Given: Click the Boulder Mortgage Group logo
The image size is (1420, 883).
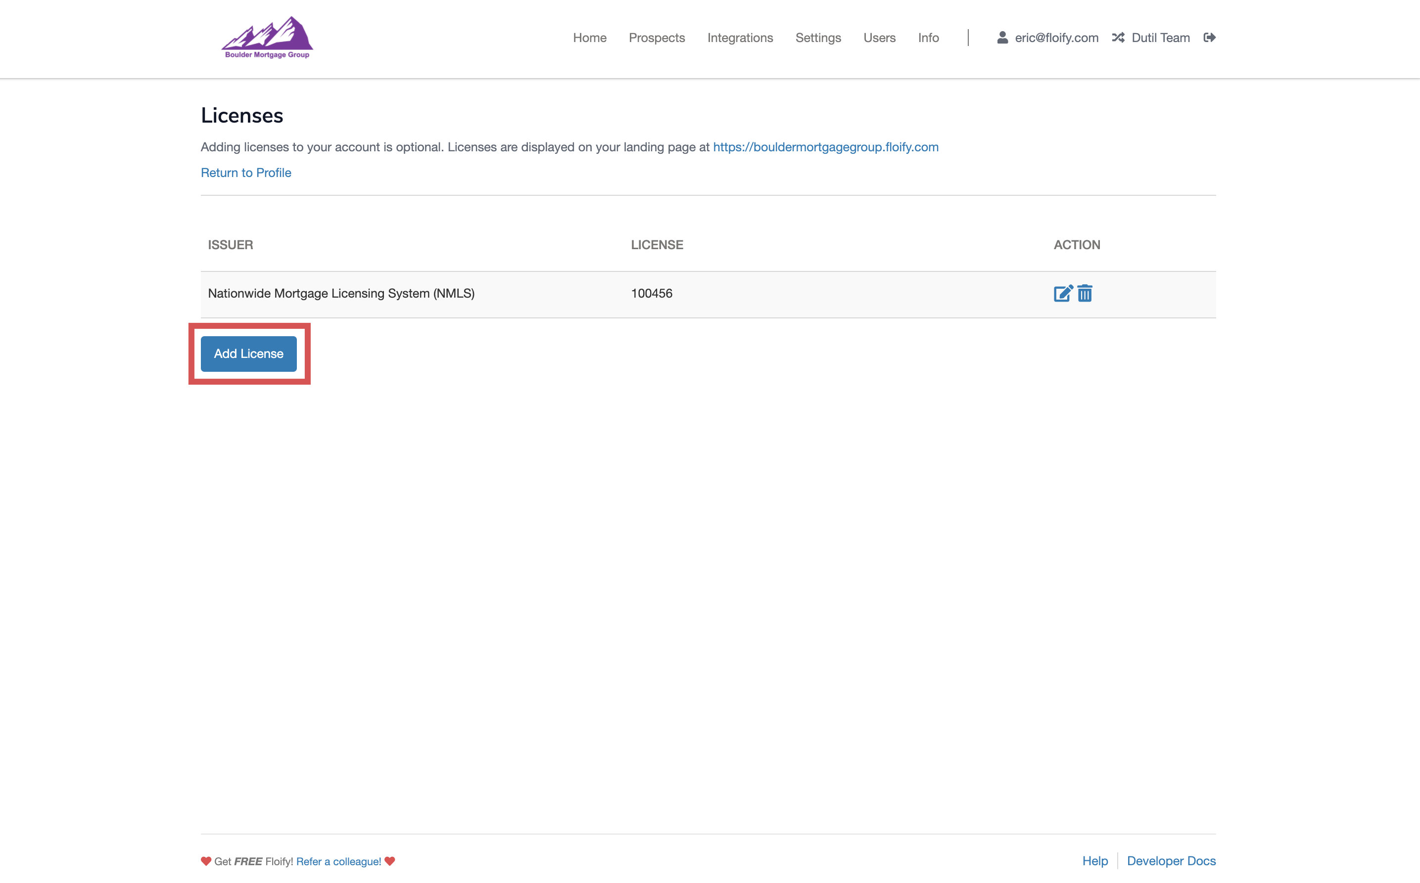Looking at the screenshot, I should (267, 38).
